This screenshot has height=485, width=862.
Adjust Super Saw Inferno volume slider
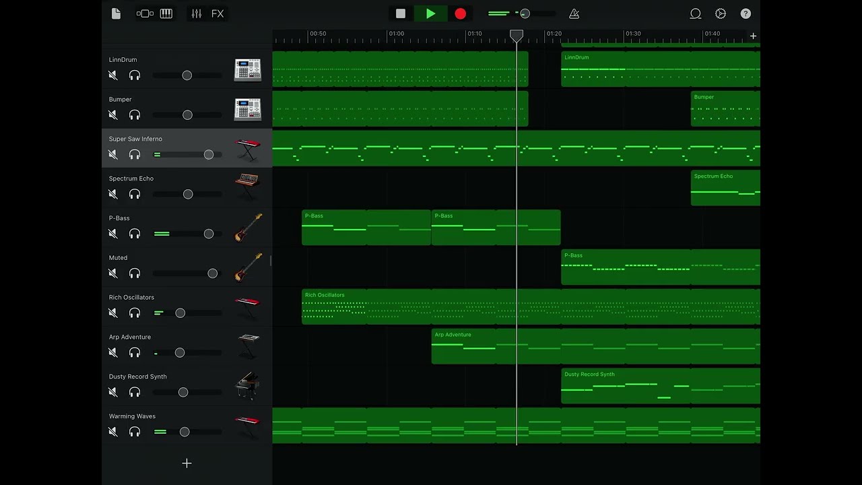187,155
